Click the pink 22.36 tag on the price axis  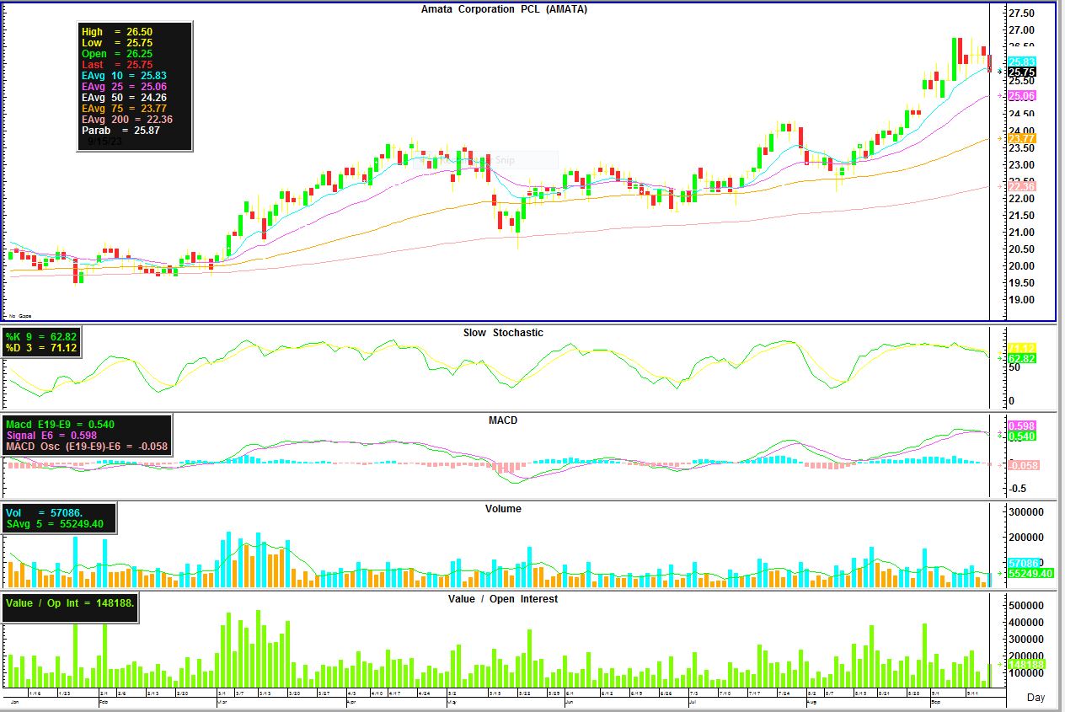(1021, 186)
